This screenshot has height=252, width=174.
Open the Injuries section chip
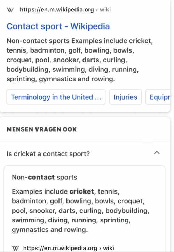126,97
